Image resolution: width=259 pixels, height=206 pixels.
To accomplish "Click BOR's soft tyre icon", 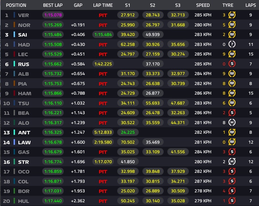I will pyautogui.click(x=232, y=191).
